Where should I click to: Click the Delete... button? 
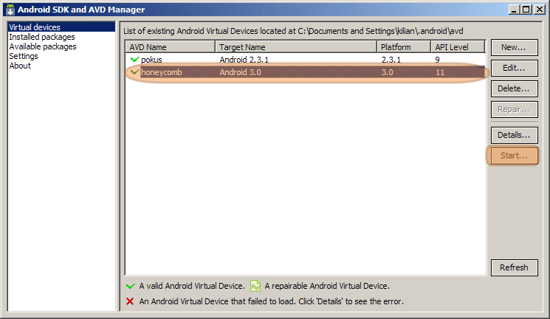[x=515, y=88]
